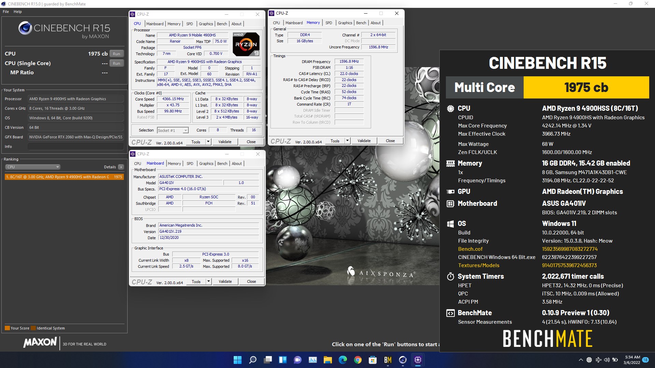Click the BenchMate version code icon
This screenshot has width=655, height=368.
coord(450,313)
